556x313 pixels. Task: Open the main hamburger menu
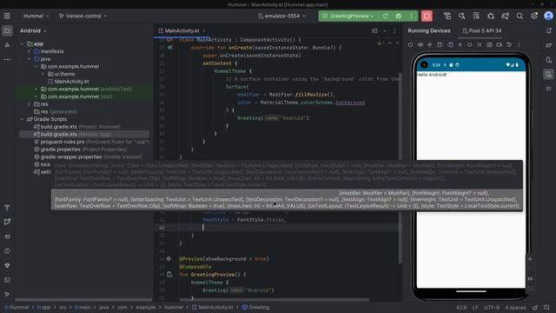(x=7, y=16)
